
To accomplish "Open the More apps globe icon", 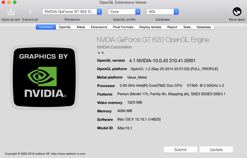I will pyautogui.click(x=237, y=12).
